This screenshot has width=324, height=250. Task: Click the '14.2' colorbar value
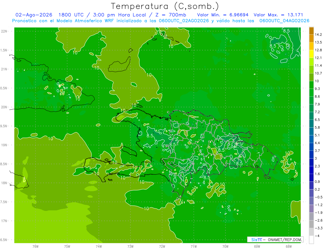(x=318, y=35)
